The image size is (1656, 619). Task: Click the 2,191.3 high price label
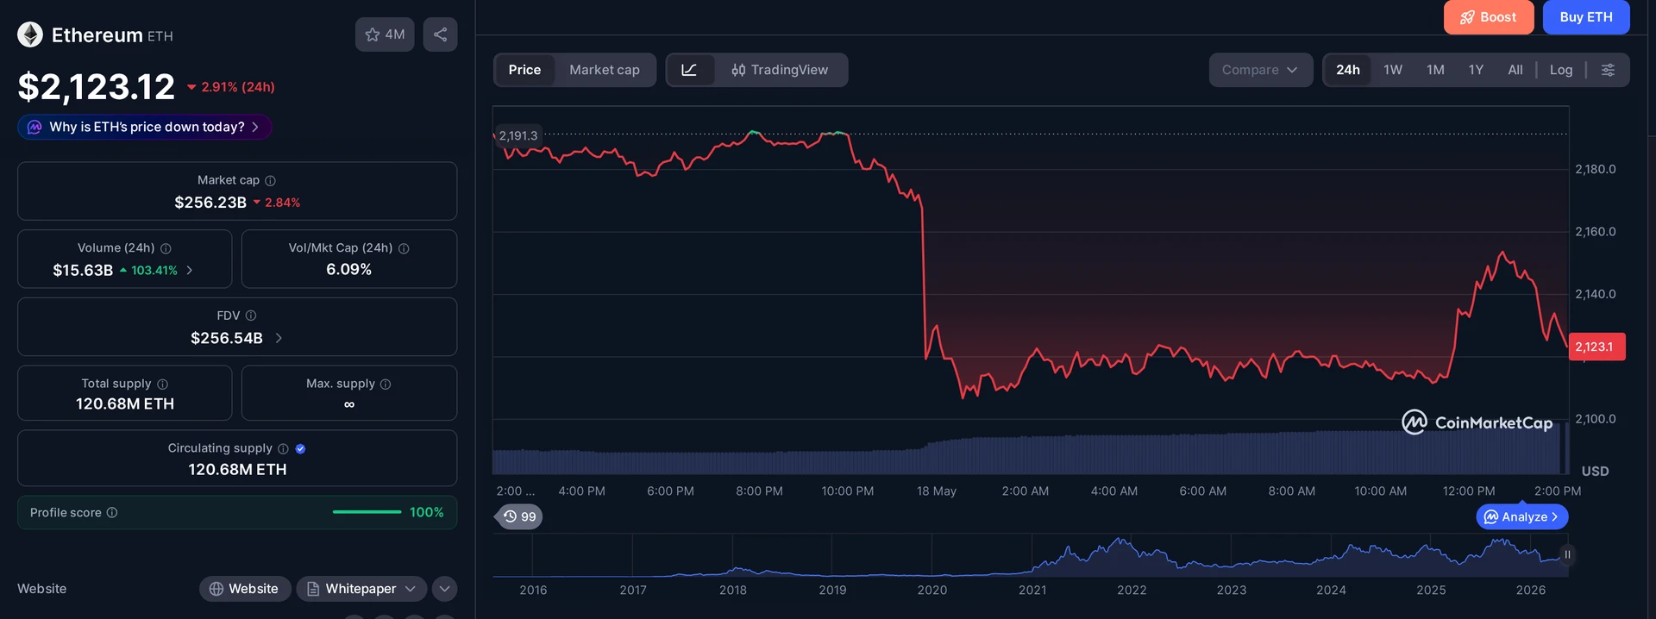coord(518,135)
